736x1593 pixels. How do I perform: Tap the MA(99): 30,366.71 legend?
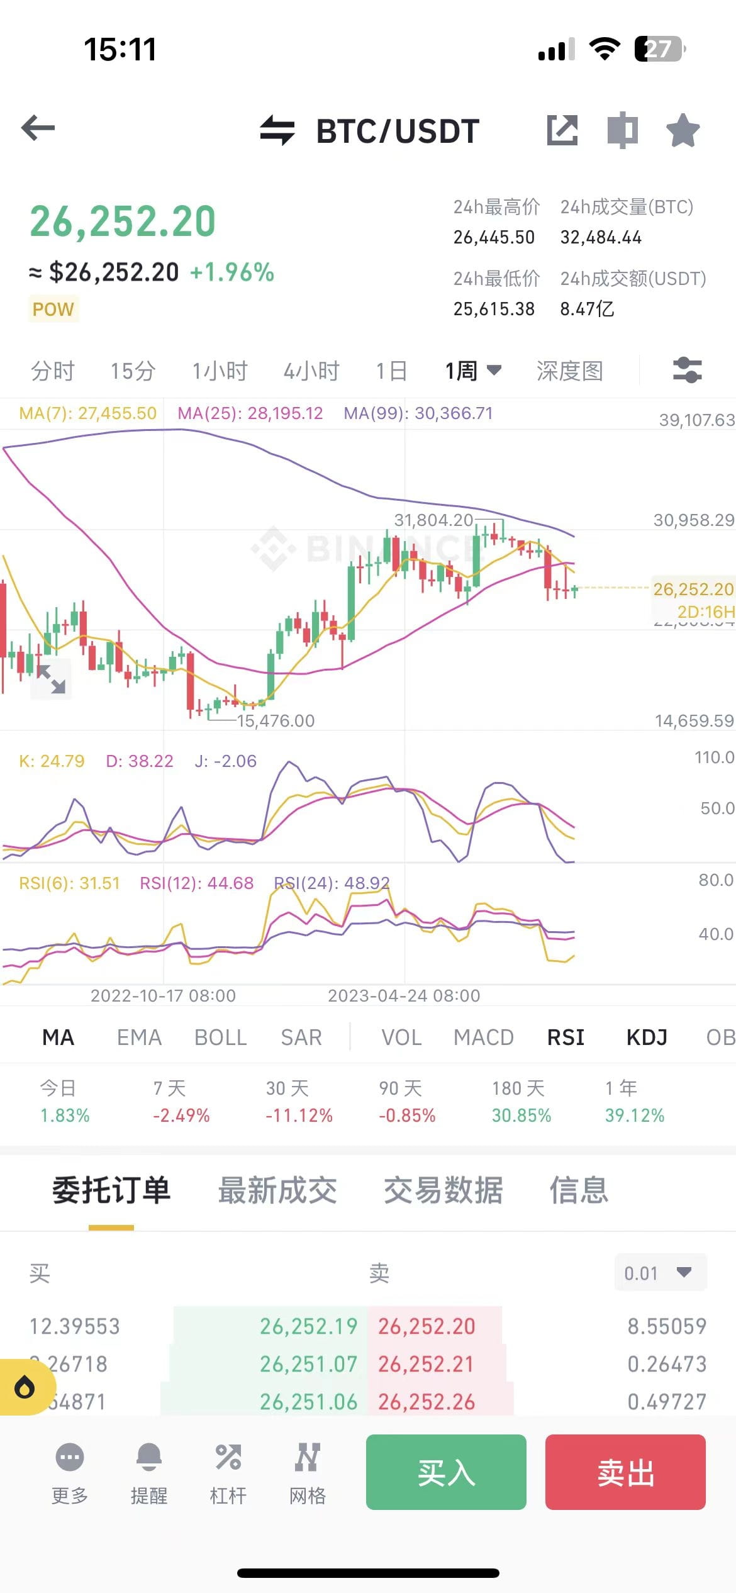pos(418,413)
